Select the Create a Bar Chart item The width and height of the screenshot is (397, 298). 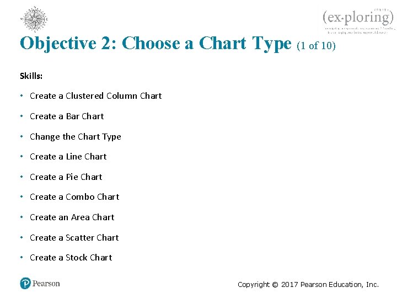pos(67,116)
